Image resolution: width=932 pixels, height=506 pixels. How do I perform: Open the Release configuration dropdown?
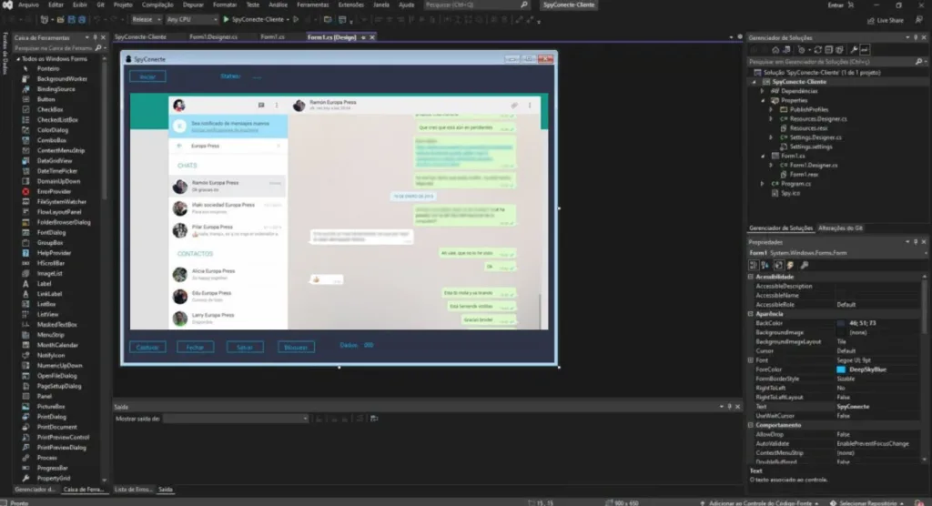point(145,18)
